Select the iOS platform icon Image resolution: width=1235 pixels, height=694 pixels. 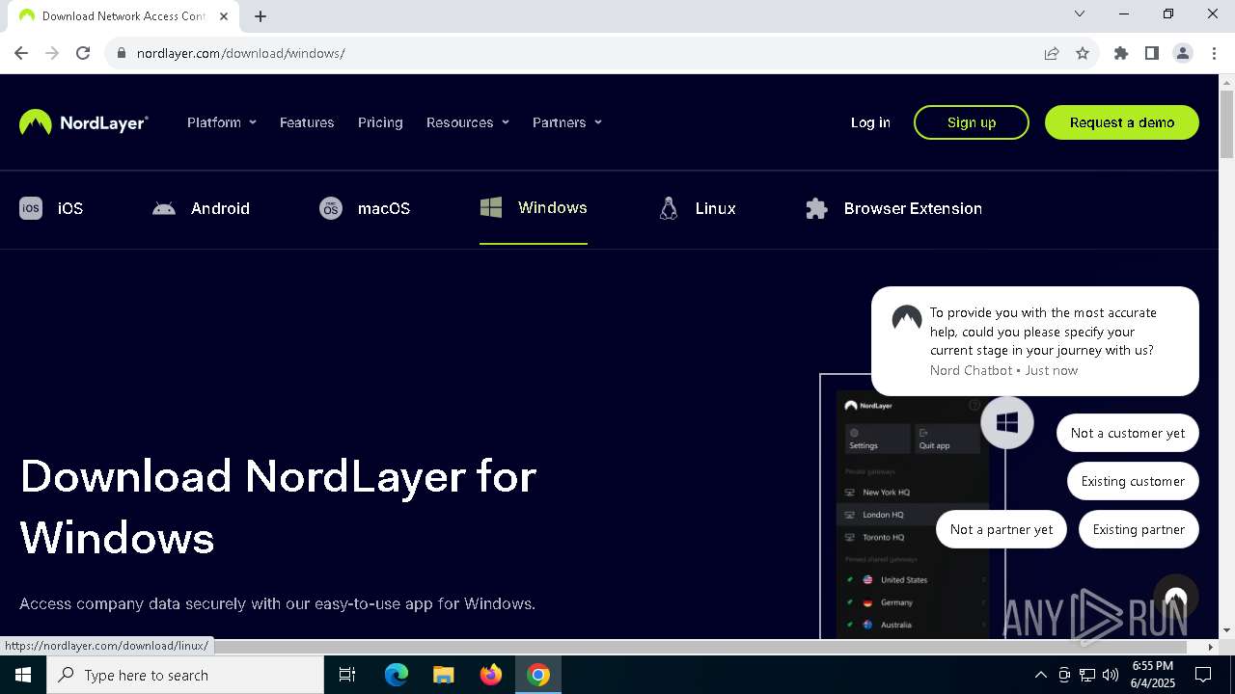point(31,208)
